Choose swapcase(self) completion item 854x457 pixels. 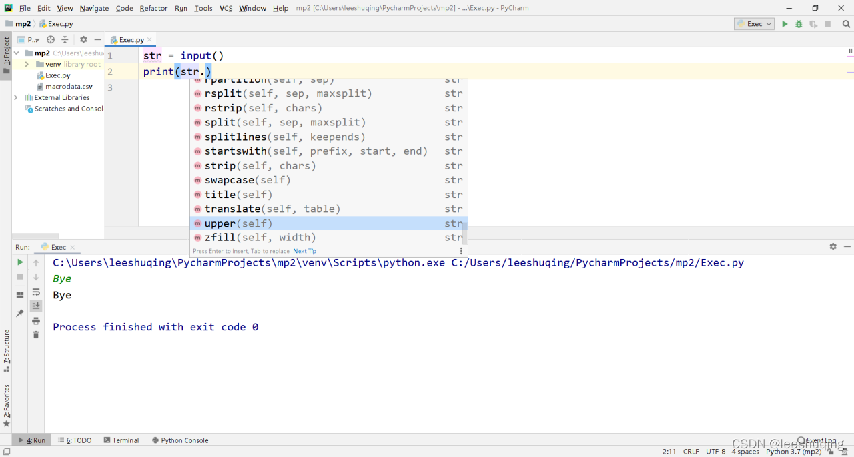[329, 180]
